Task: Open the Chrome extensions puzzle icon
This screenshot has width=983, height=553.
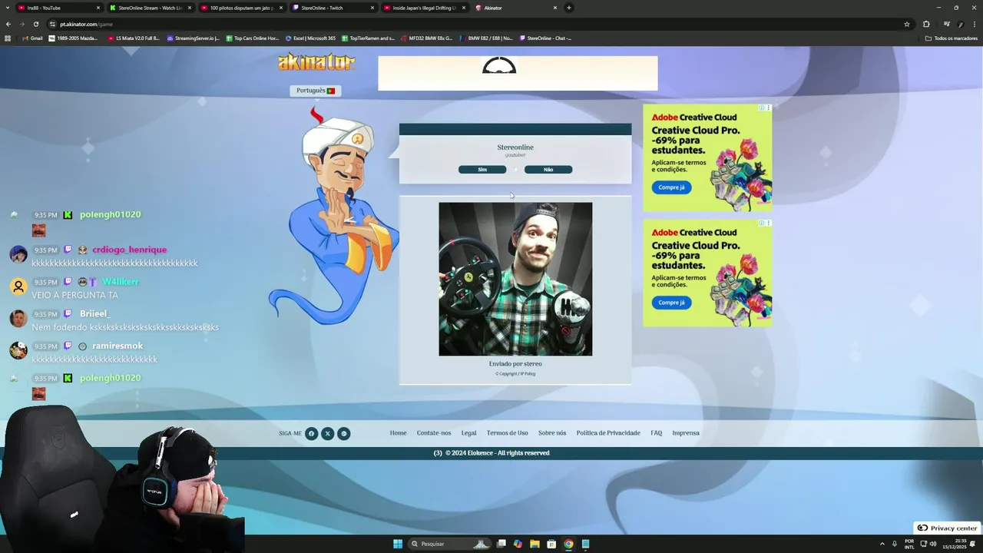Action: pos(926,24)
